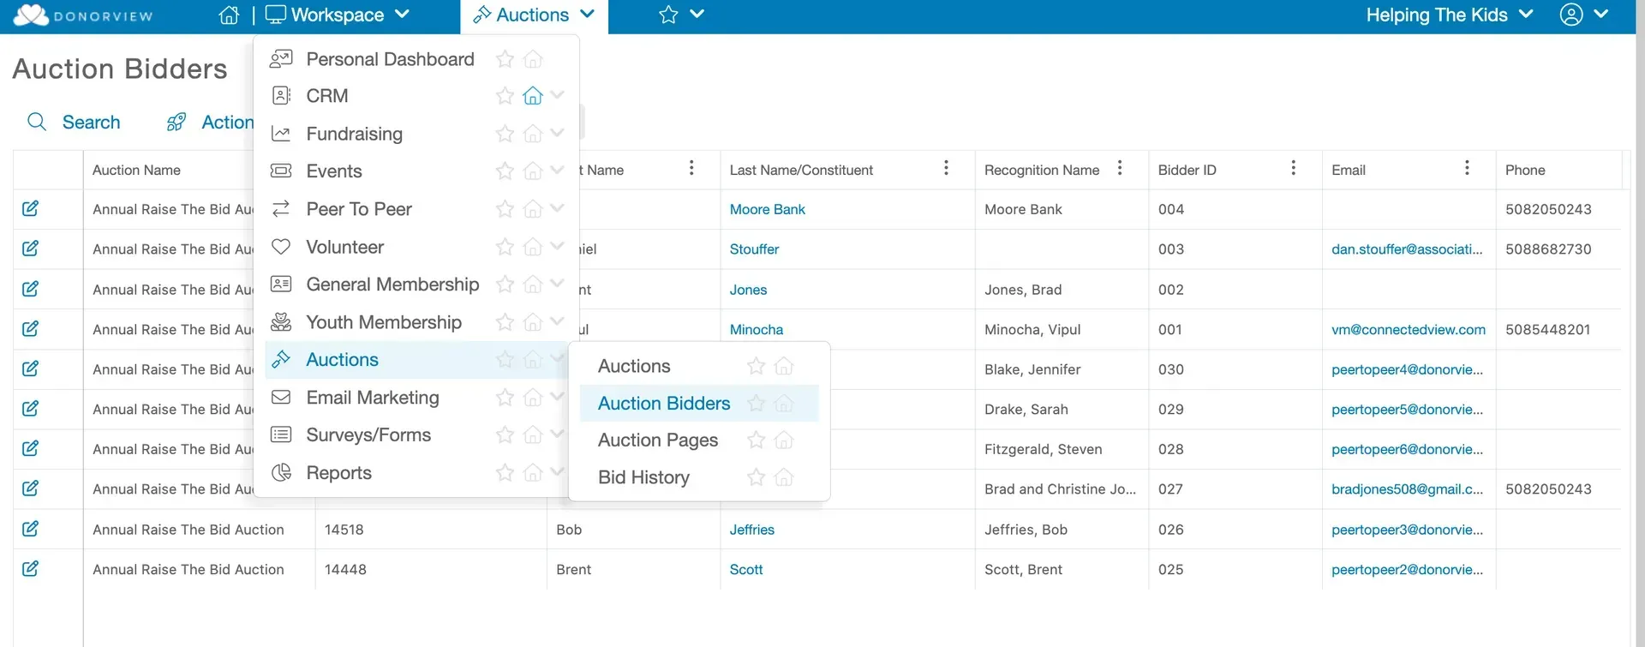Favorite Events with its star
1645x647 pixels.
tap(505, 171)
